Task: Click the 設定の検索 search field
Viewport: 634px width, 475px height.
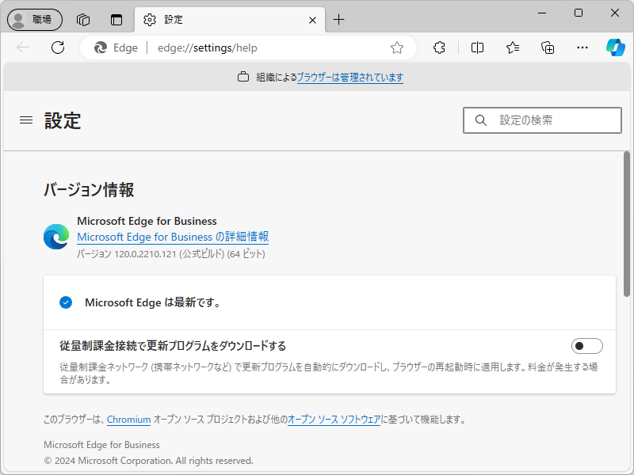Action: pyautogui.click(x=542, y=120)
